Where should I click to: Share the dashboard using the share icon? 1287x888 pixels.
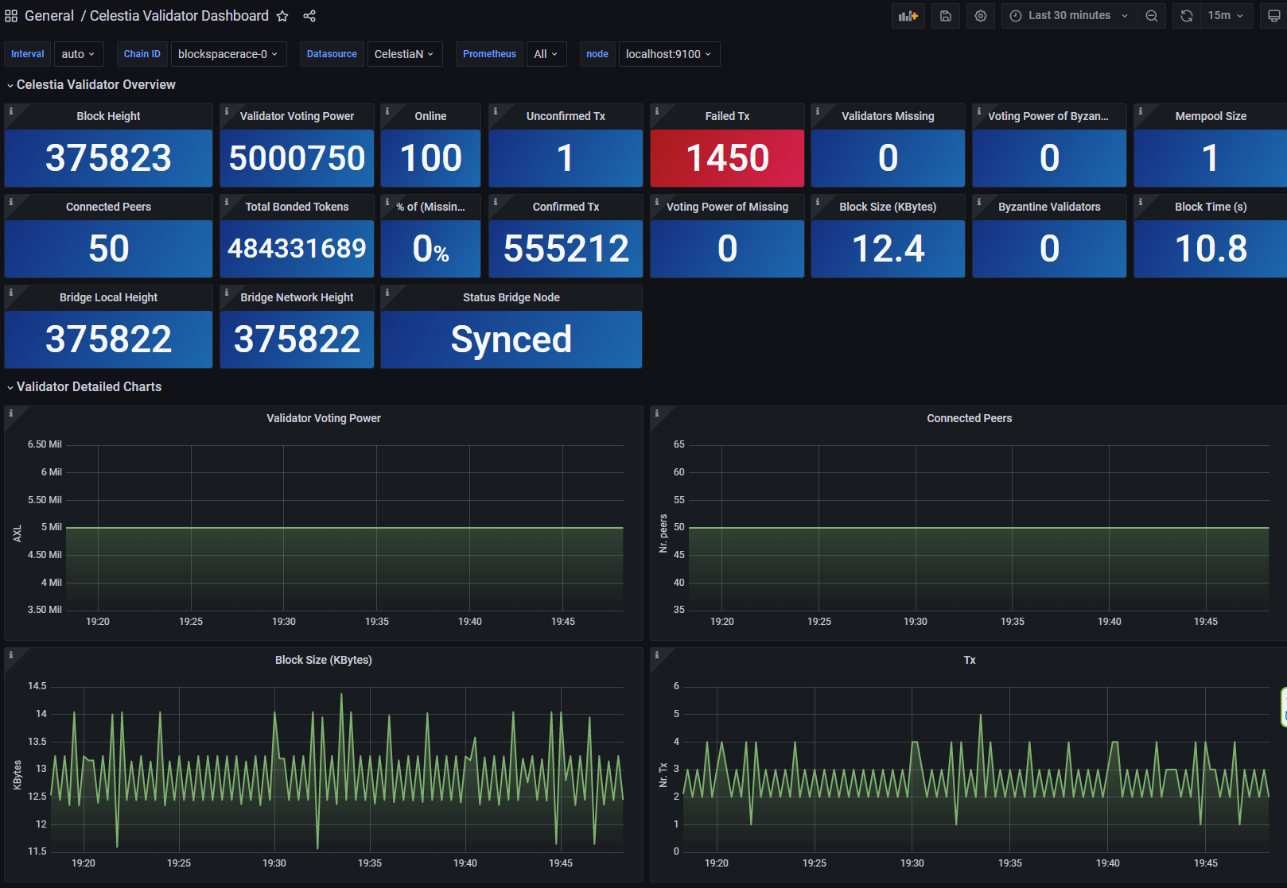tap(309, 15)
